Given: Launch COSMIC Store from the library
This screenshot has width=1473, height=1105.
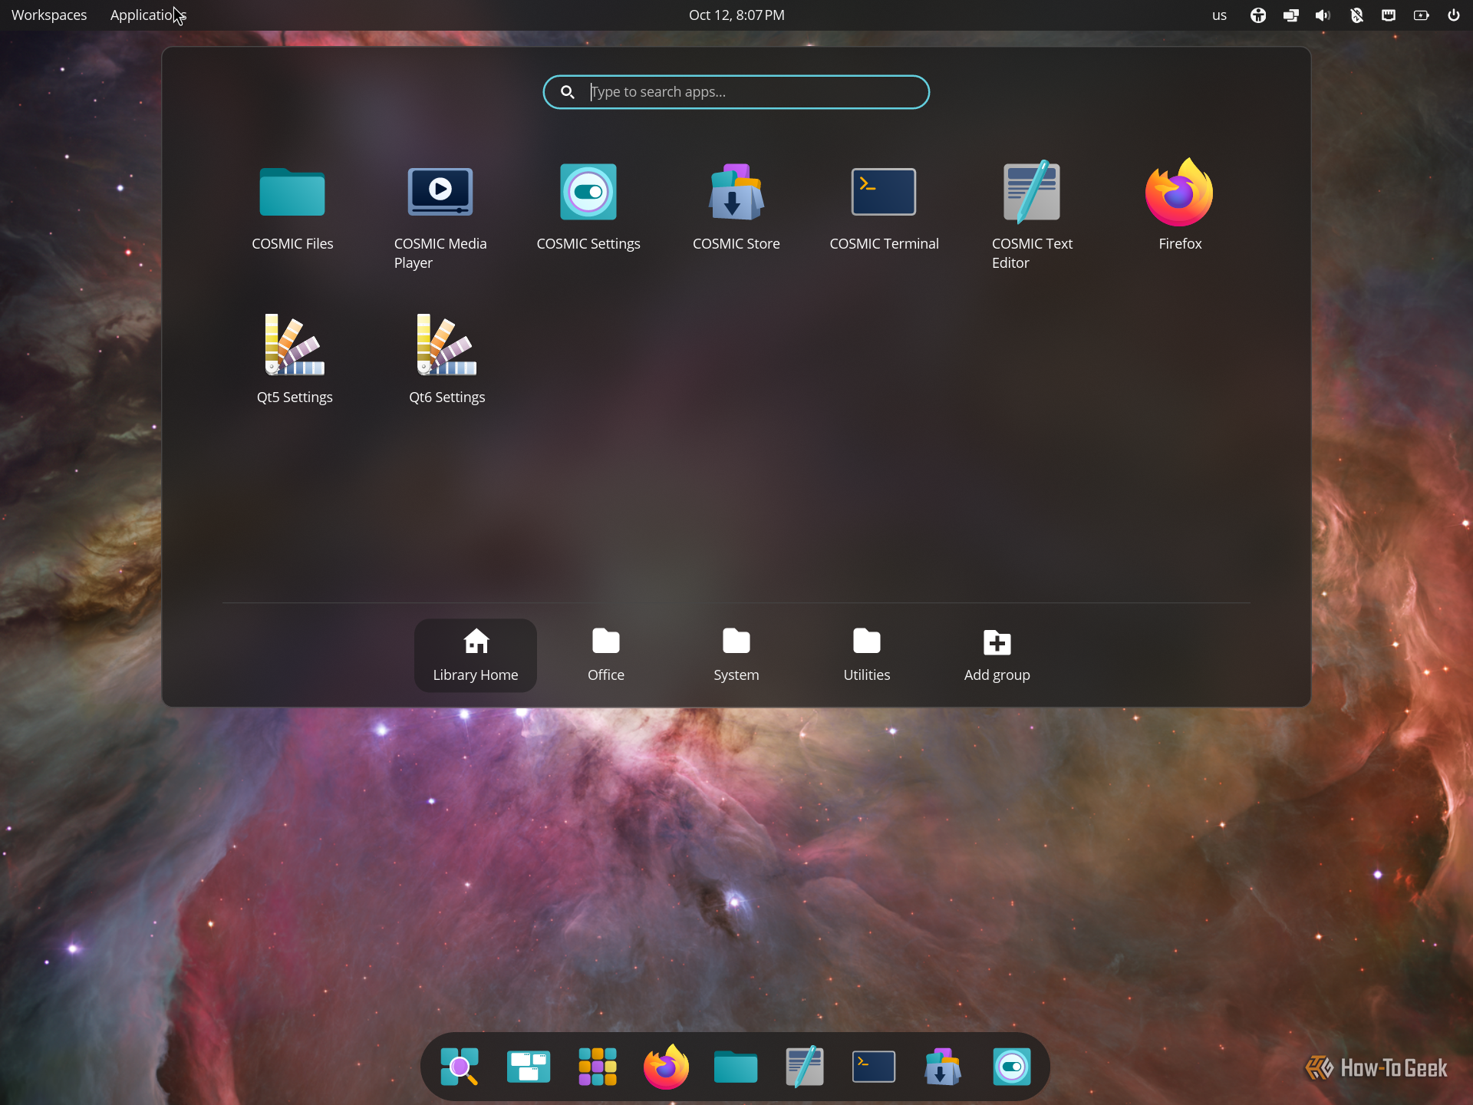Looking at the screenshot, I should click(x=736, y=207).
